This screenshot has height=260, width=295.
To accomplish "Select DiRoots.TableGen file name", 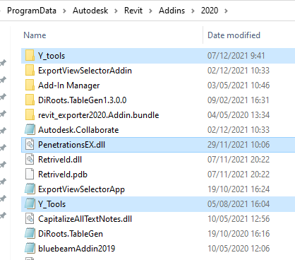I will coord(71,234).
